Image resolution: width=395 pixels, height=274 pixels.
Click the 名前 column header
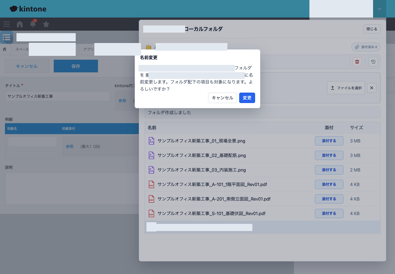[152, 128]
